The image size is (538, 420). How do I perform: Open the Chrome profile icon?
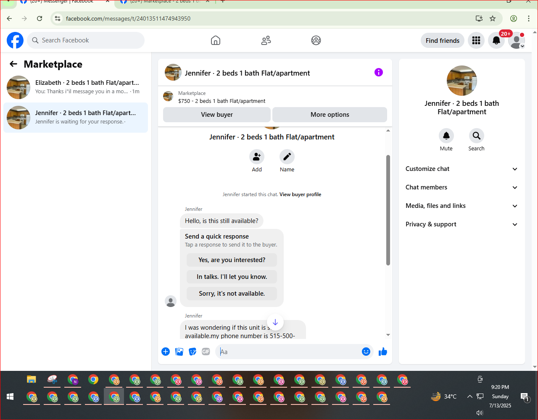[x=514, y=18]
